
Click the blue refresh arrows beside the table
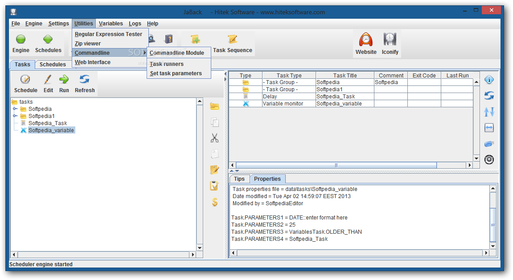[x=489, y=96]
